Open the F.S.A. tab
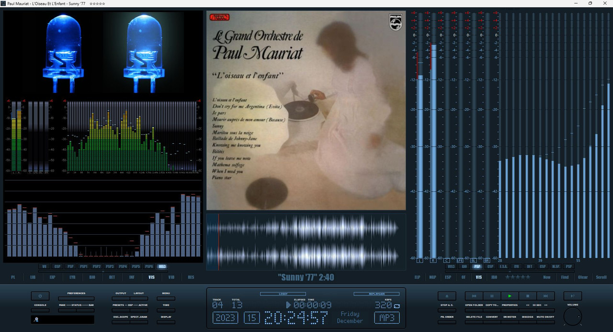The height and width of the screenshot is (332, 613). [x=503, y=266]
